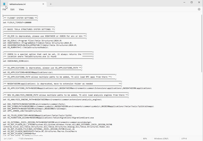203x141 pixels.
Task: Click the '\Interop.Excel.dll;Tekla.Structures.dll' continuation line
Action: [x=56, y=127]
